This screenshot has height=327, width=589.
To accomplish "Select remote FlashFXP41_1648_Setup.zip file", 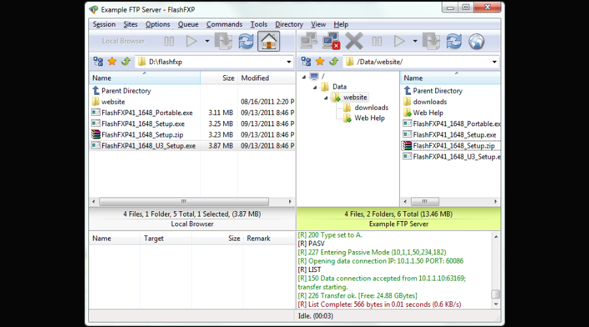I will click(x=454, y=146).
